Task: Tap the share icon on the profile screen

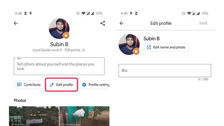Action: pyautogui.click(x=103, y=23)
